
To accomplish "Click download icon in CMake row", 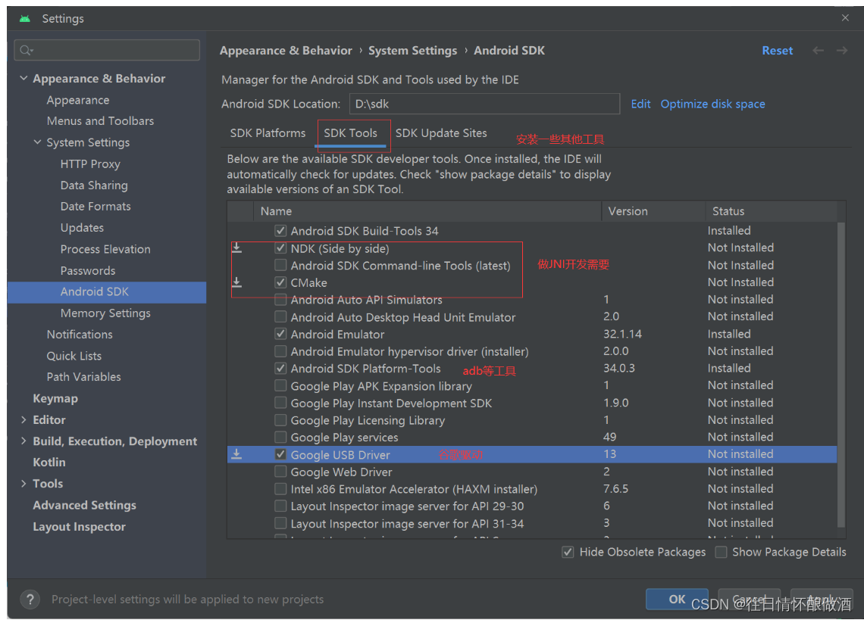I will (x=237, y=282).
